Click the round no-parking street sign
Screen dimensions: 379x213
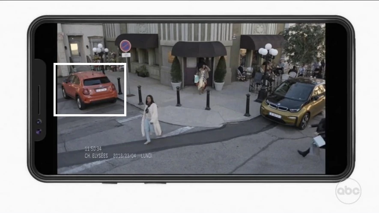(125, 46)
